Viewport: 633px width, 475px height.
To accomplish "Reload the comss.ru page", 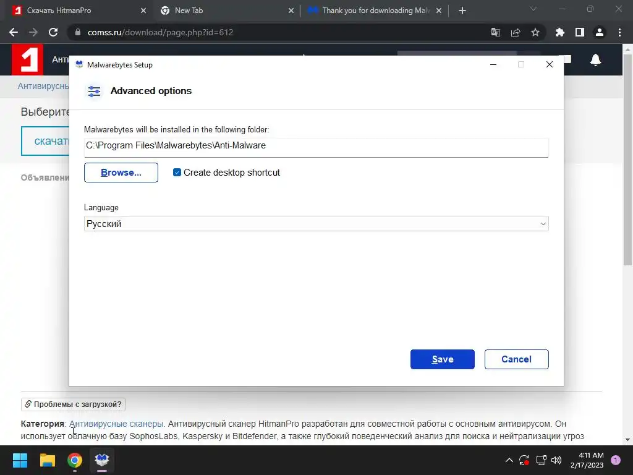I will (x=53, y=32).
